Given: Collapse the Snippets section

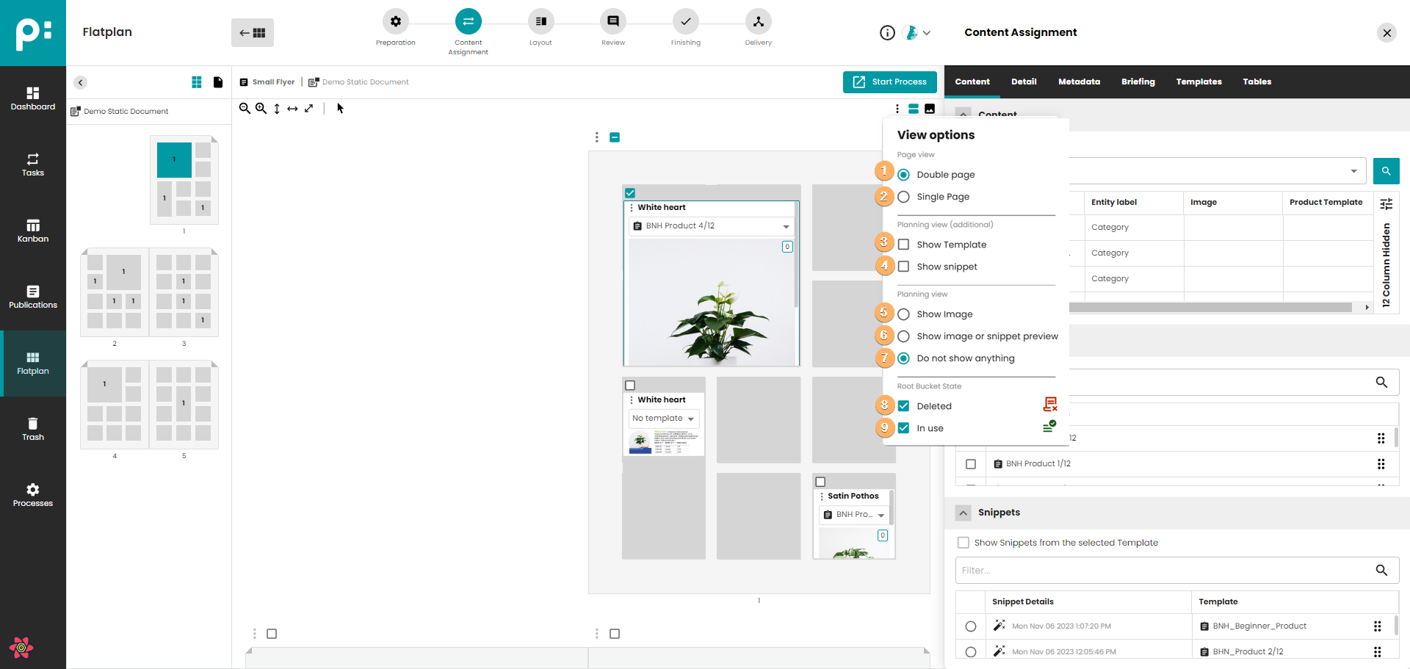Looking at the screenshot, I should (963, 513).
